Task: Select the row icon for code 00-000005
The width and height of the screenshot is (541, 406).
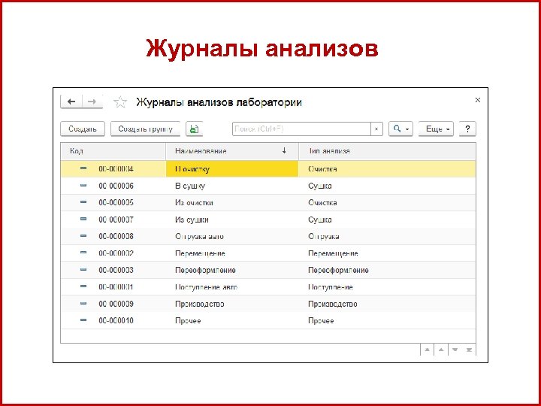Action: click(83, 202)
